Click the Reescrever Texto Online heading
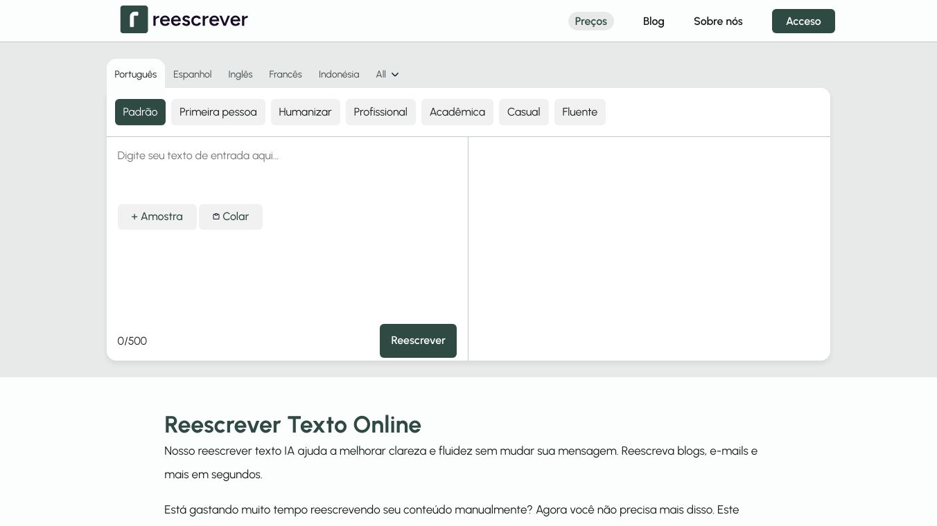Screen dimensions: 937x526 point(292,424)
